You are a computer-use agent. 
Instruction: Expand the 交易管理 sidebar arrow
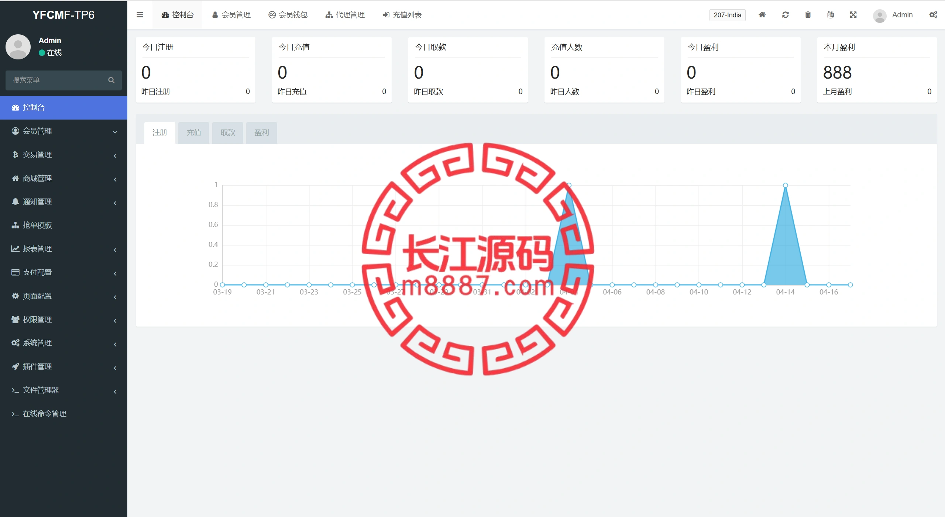point(115,156)
